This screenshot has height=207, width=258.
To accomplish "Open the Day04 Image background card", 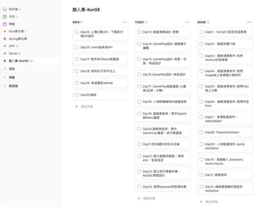I will 225,73.
